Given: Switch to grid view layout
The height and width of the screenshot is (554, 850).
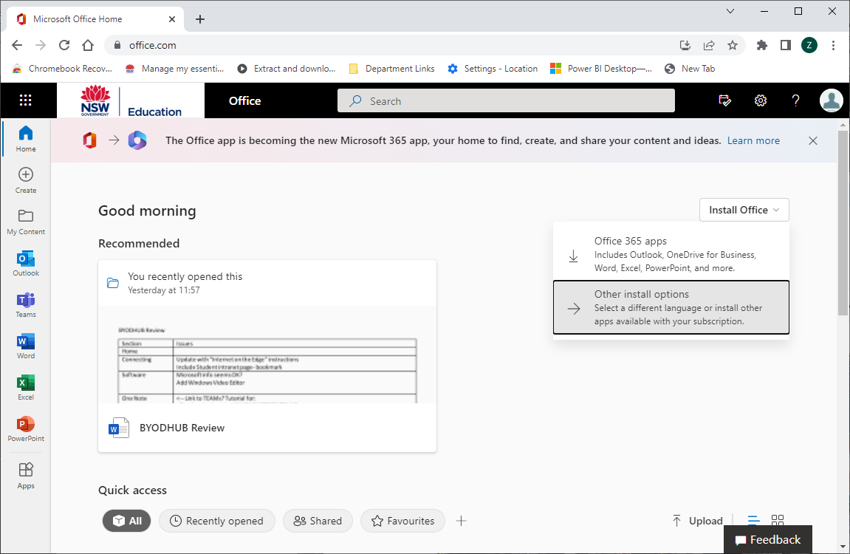Looking at the screenshot, I should click(x=778, y=520).
